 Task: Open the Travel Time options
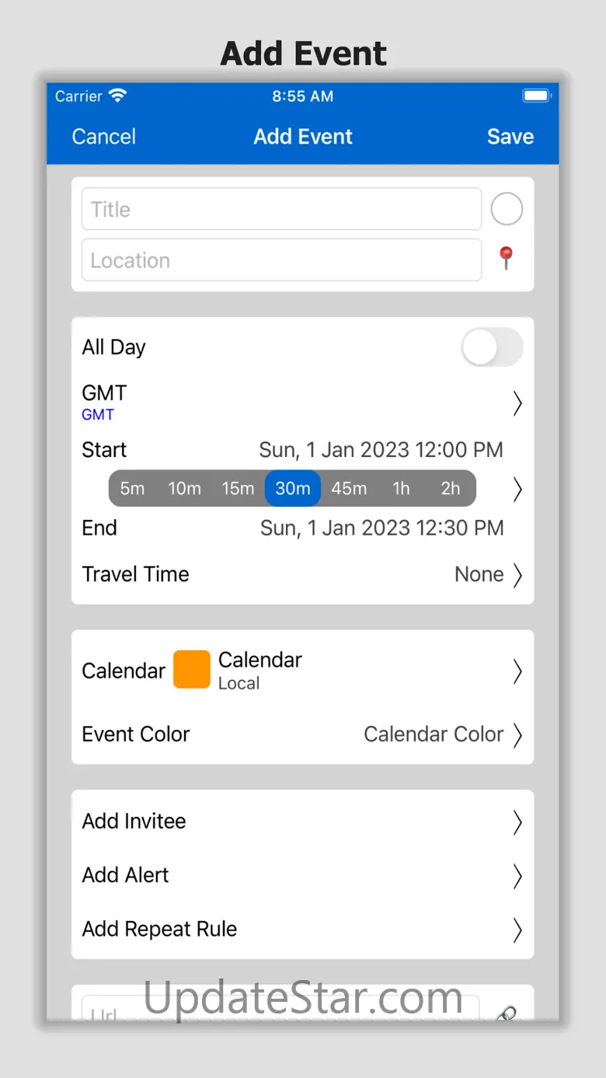pyautogui.click(x=489, y=574)
